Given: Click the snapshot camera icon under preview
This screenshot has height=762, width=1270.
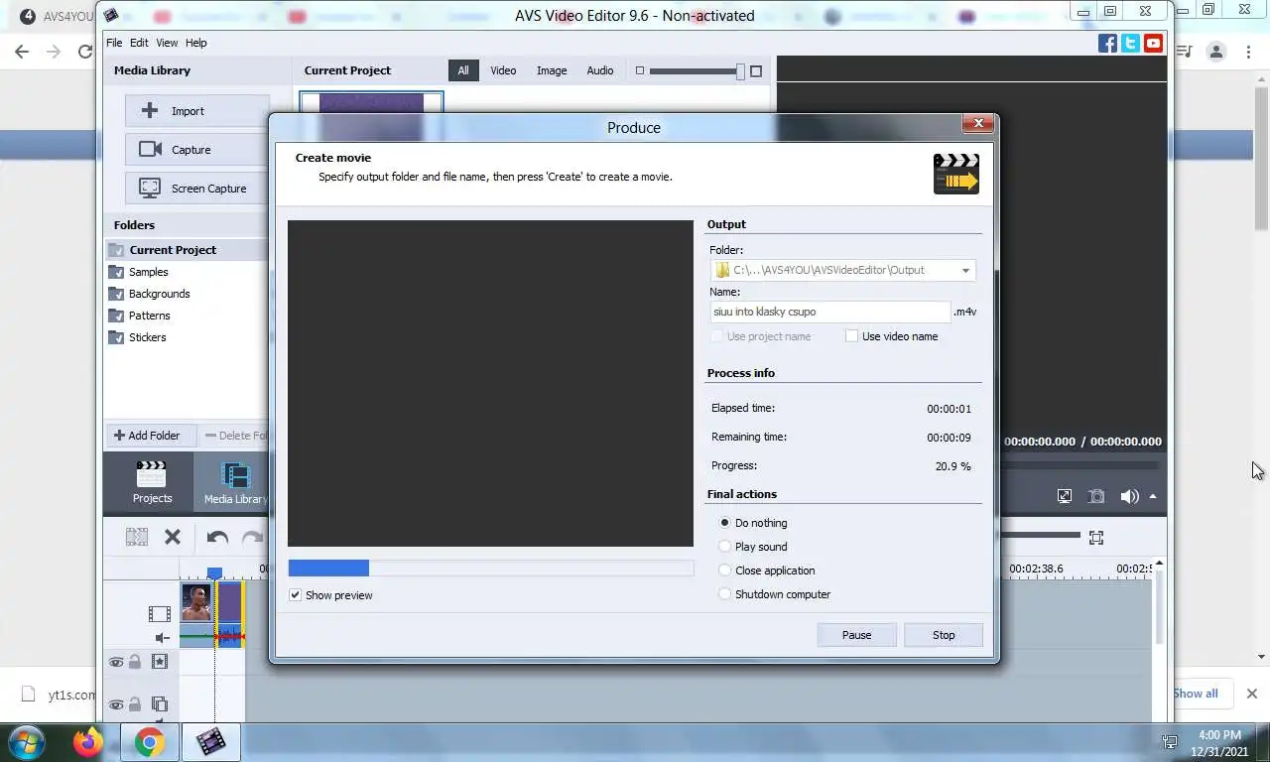Looking at the screenshot, I should coord(1096,496).
